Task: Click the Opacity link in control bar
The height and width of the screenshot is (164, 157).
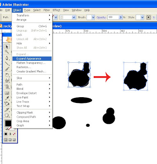Action: (x=101, y=17)
